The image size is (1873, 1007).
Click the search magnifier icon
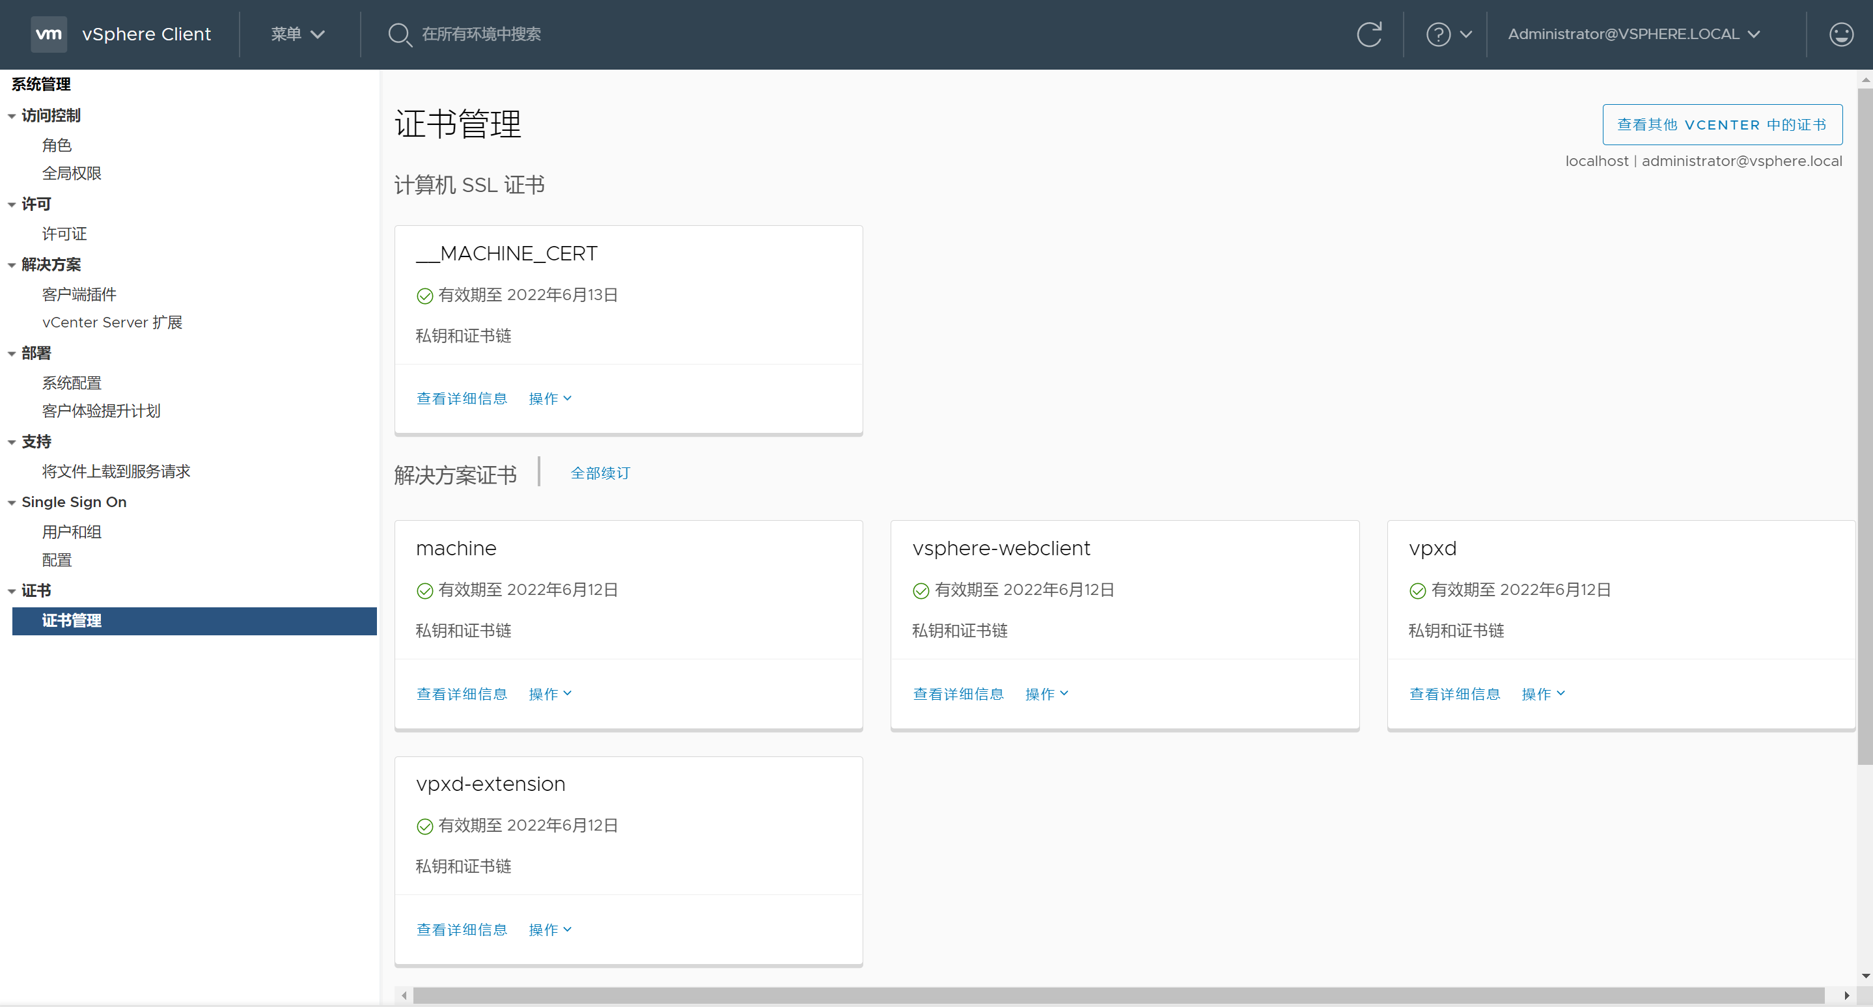399,34
